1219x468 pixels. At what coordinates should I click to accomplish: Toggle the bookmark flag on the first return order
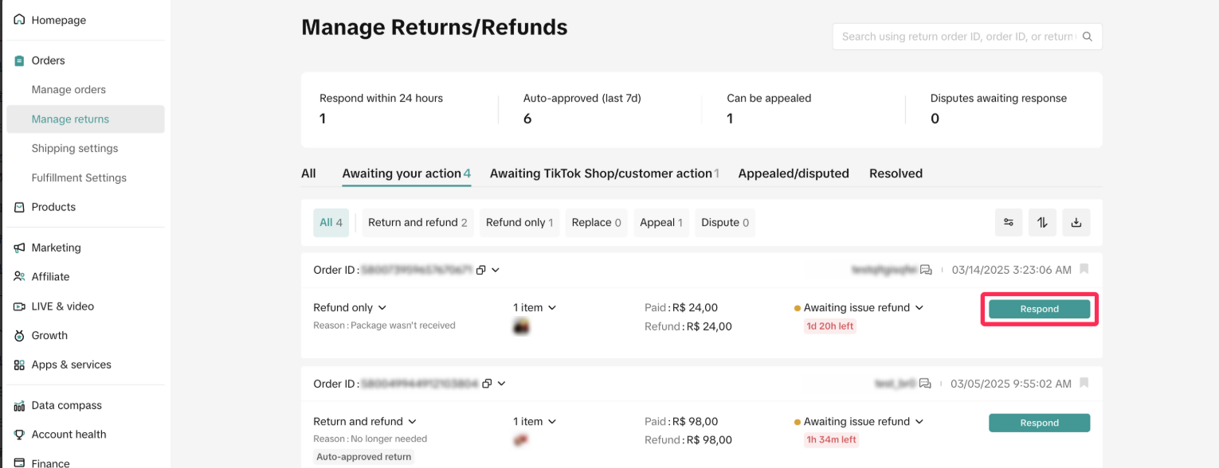pyautogui.click(x=1084, y=270)
